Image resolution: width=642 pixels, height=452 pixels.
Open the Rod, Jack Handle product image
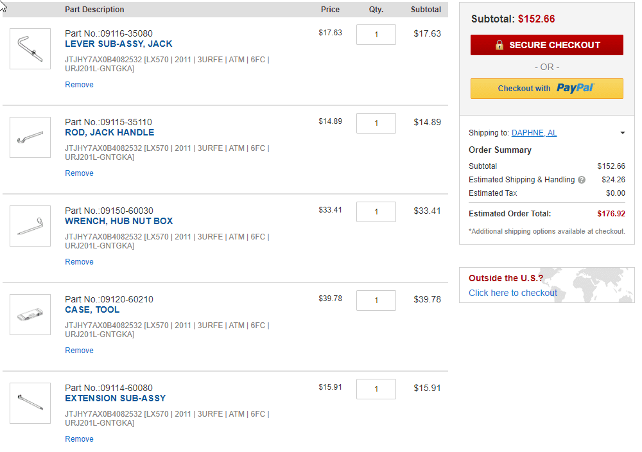point(30,137)
